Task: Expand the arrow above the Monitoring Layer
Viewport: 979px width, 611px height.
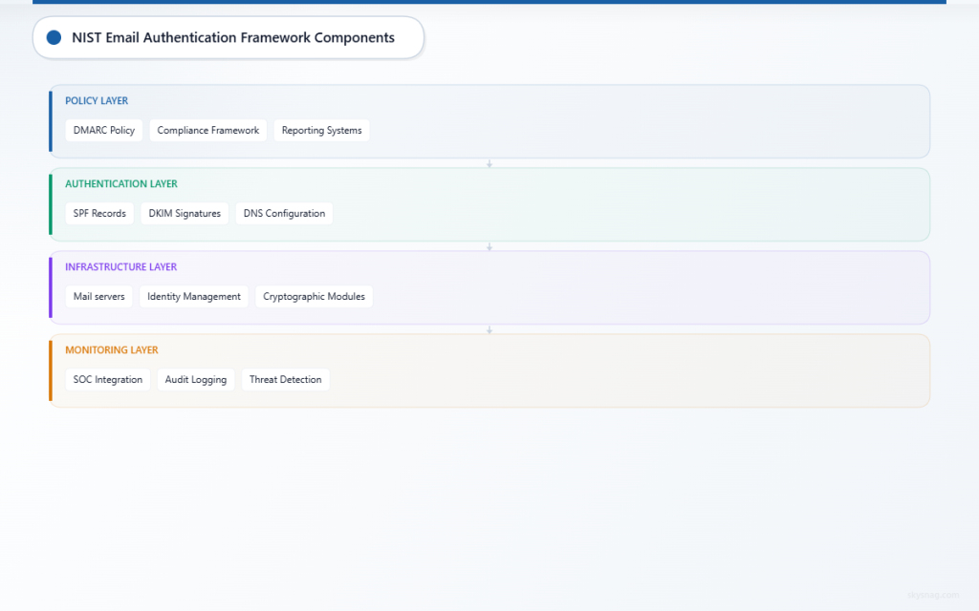Action: point(489,328)
